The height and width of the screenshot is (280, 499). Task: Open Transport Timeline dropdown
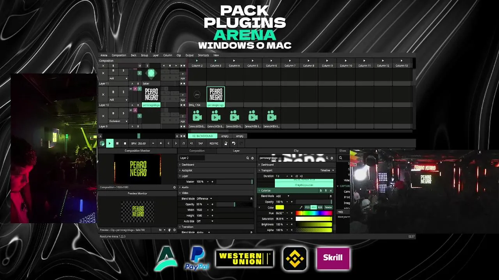coord(327,170)
